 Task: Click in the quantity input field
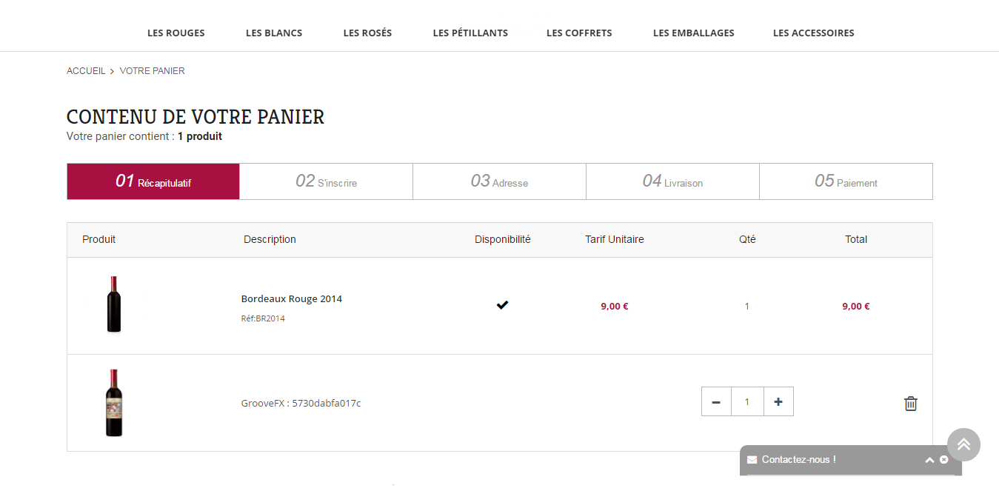point(747,401)
